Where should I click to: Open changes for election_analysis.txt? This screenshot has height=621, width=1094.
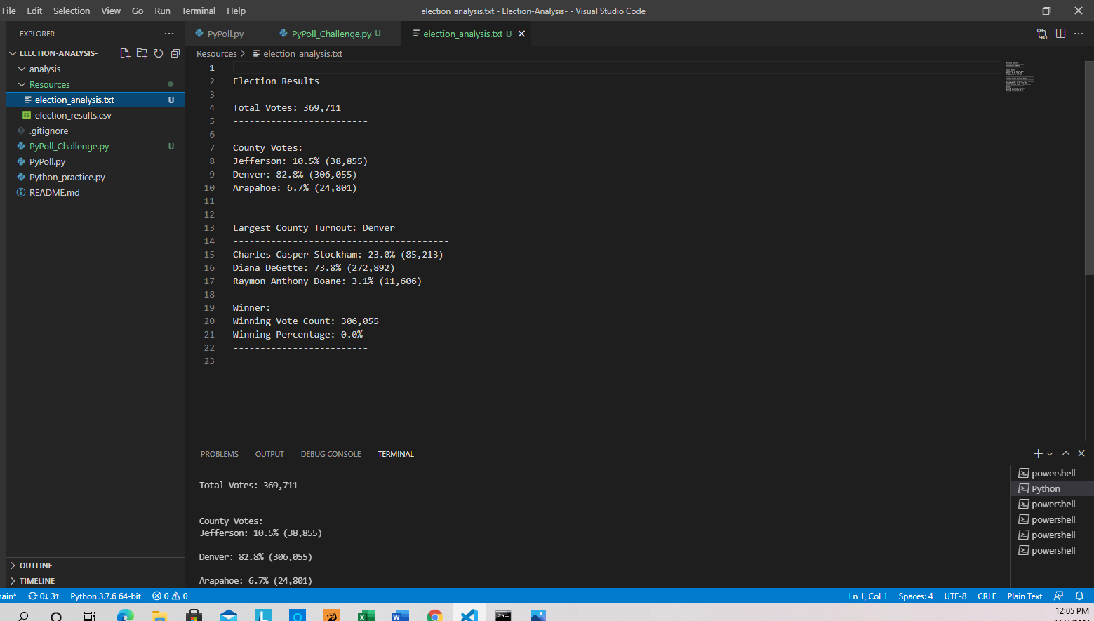[1042, 34]
